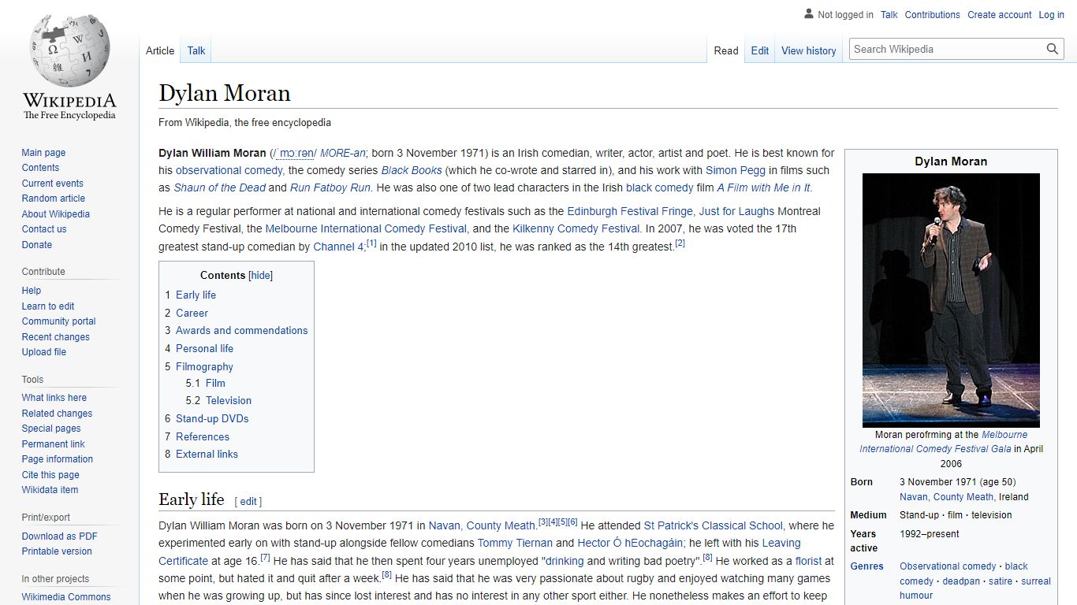Open Wikimedia Commons link
1077x605 pixels.
pos(66,597)
